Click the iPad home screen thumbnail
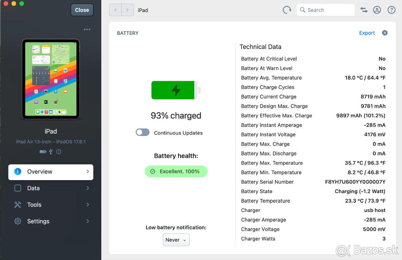The height and width of the screenshot is (260, 402). point(51,79)
